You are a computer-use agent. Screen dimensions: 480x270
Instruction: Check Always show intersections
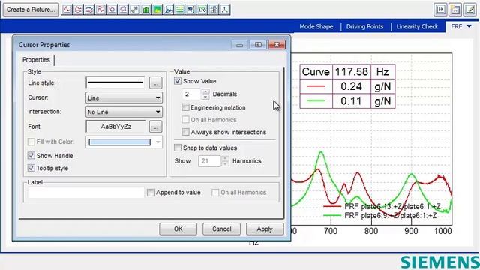pos(185,132)
